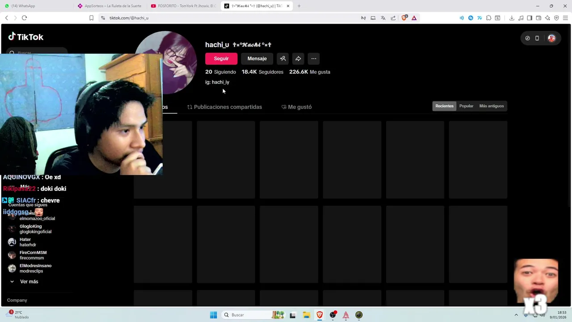Open the first video placeholder in second column
Screen dimensions: 572x322
226,160
